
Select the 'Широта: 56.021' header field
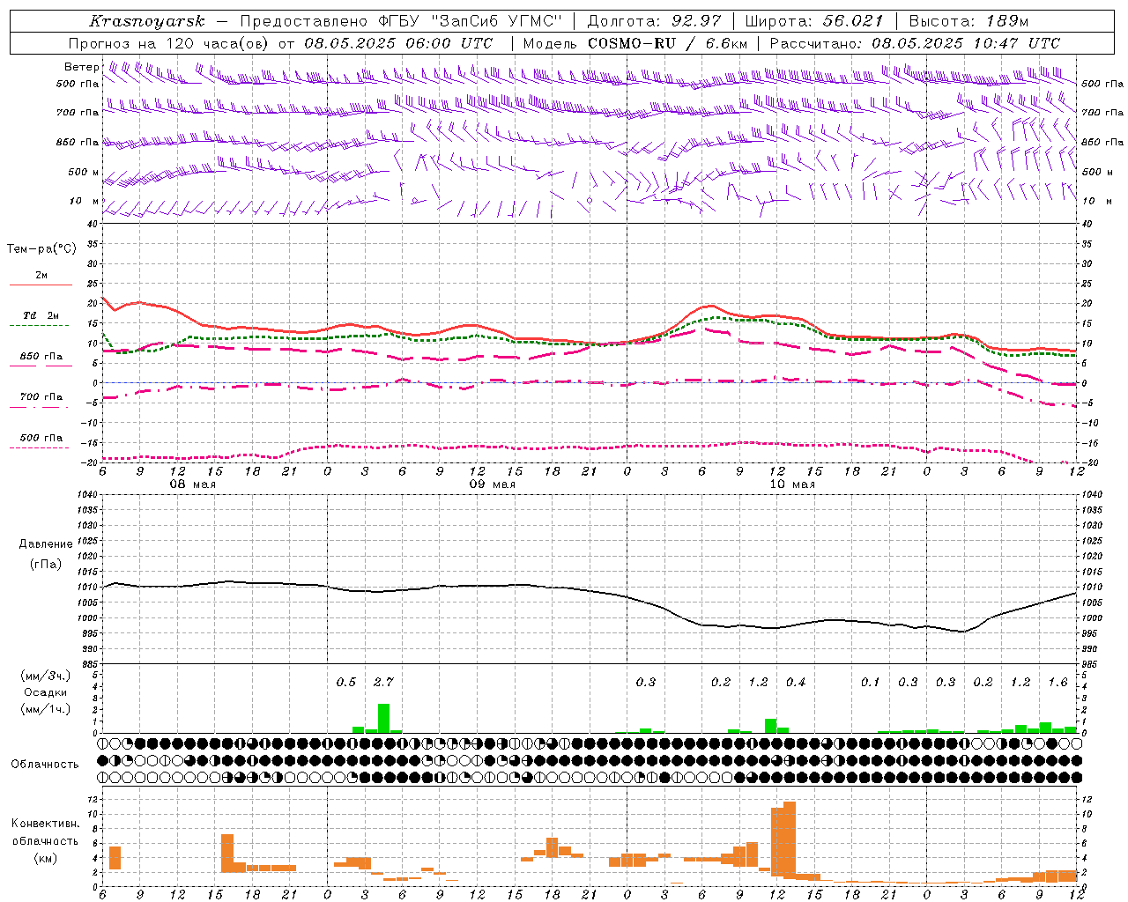click(814, 21)
